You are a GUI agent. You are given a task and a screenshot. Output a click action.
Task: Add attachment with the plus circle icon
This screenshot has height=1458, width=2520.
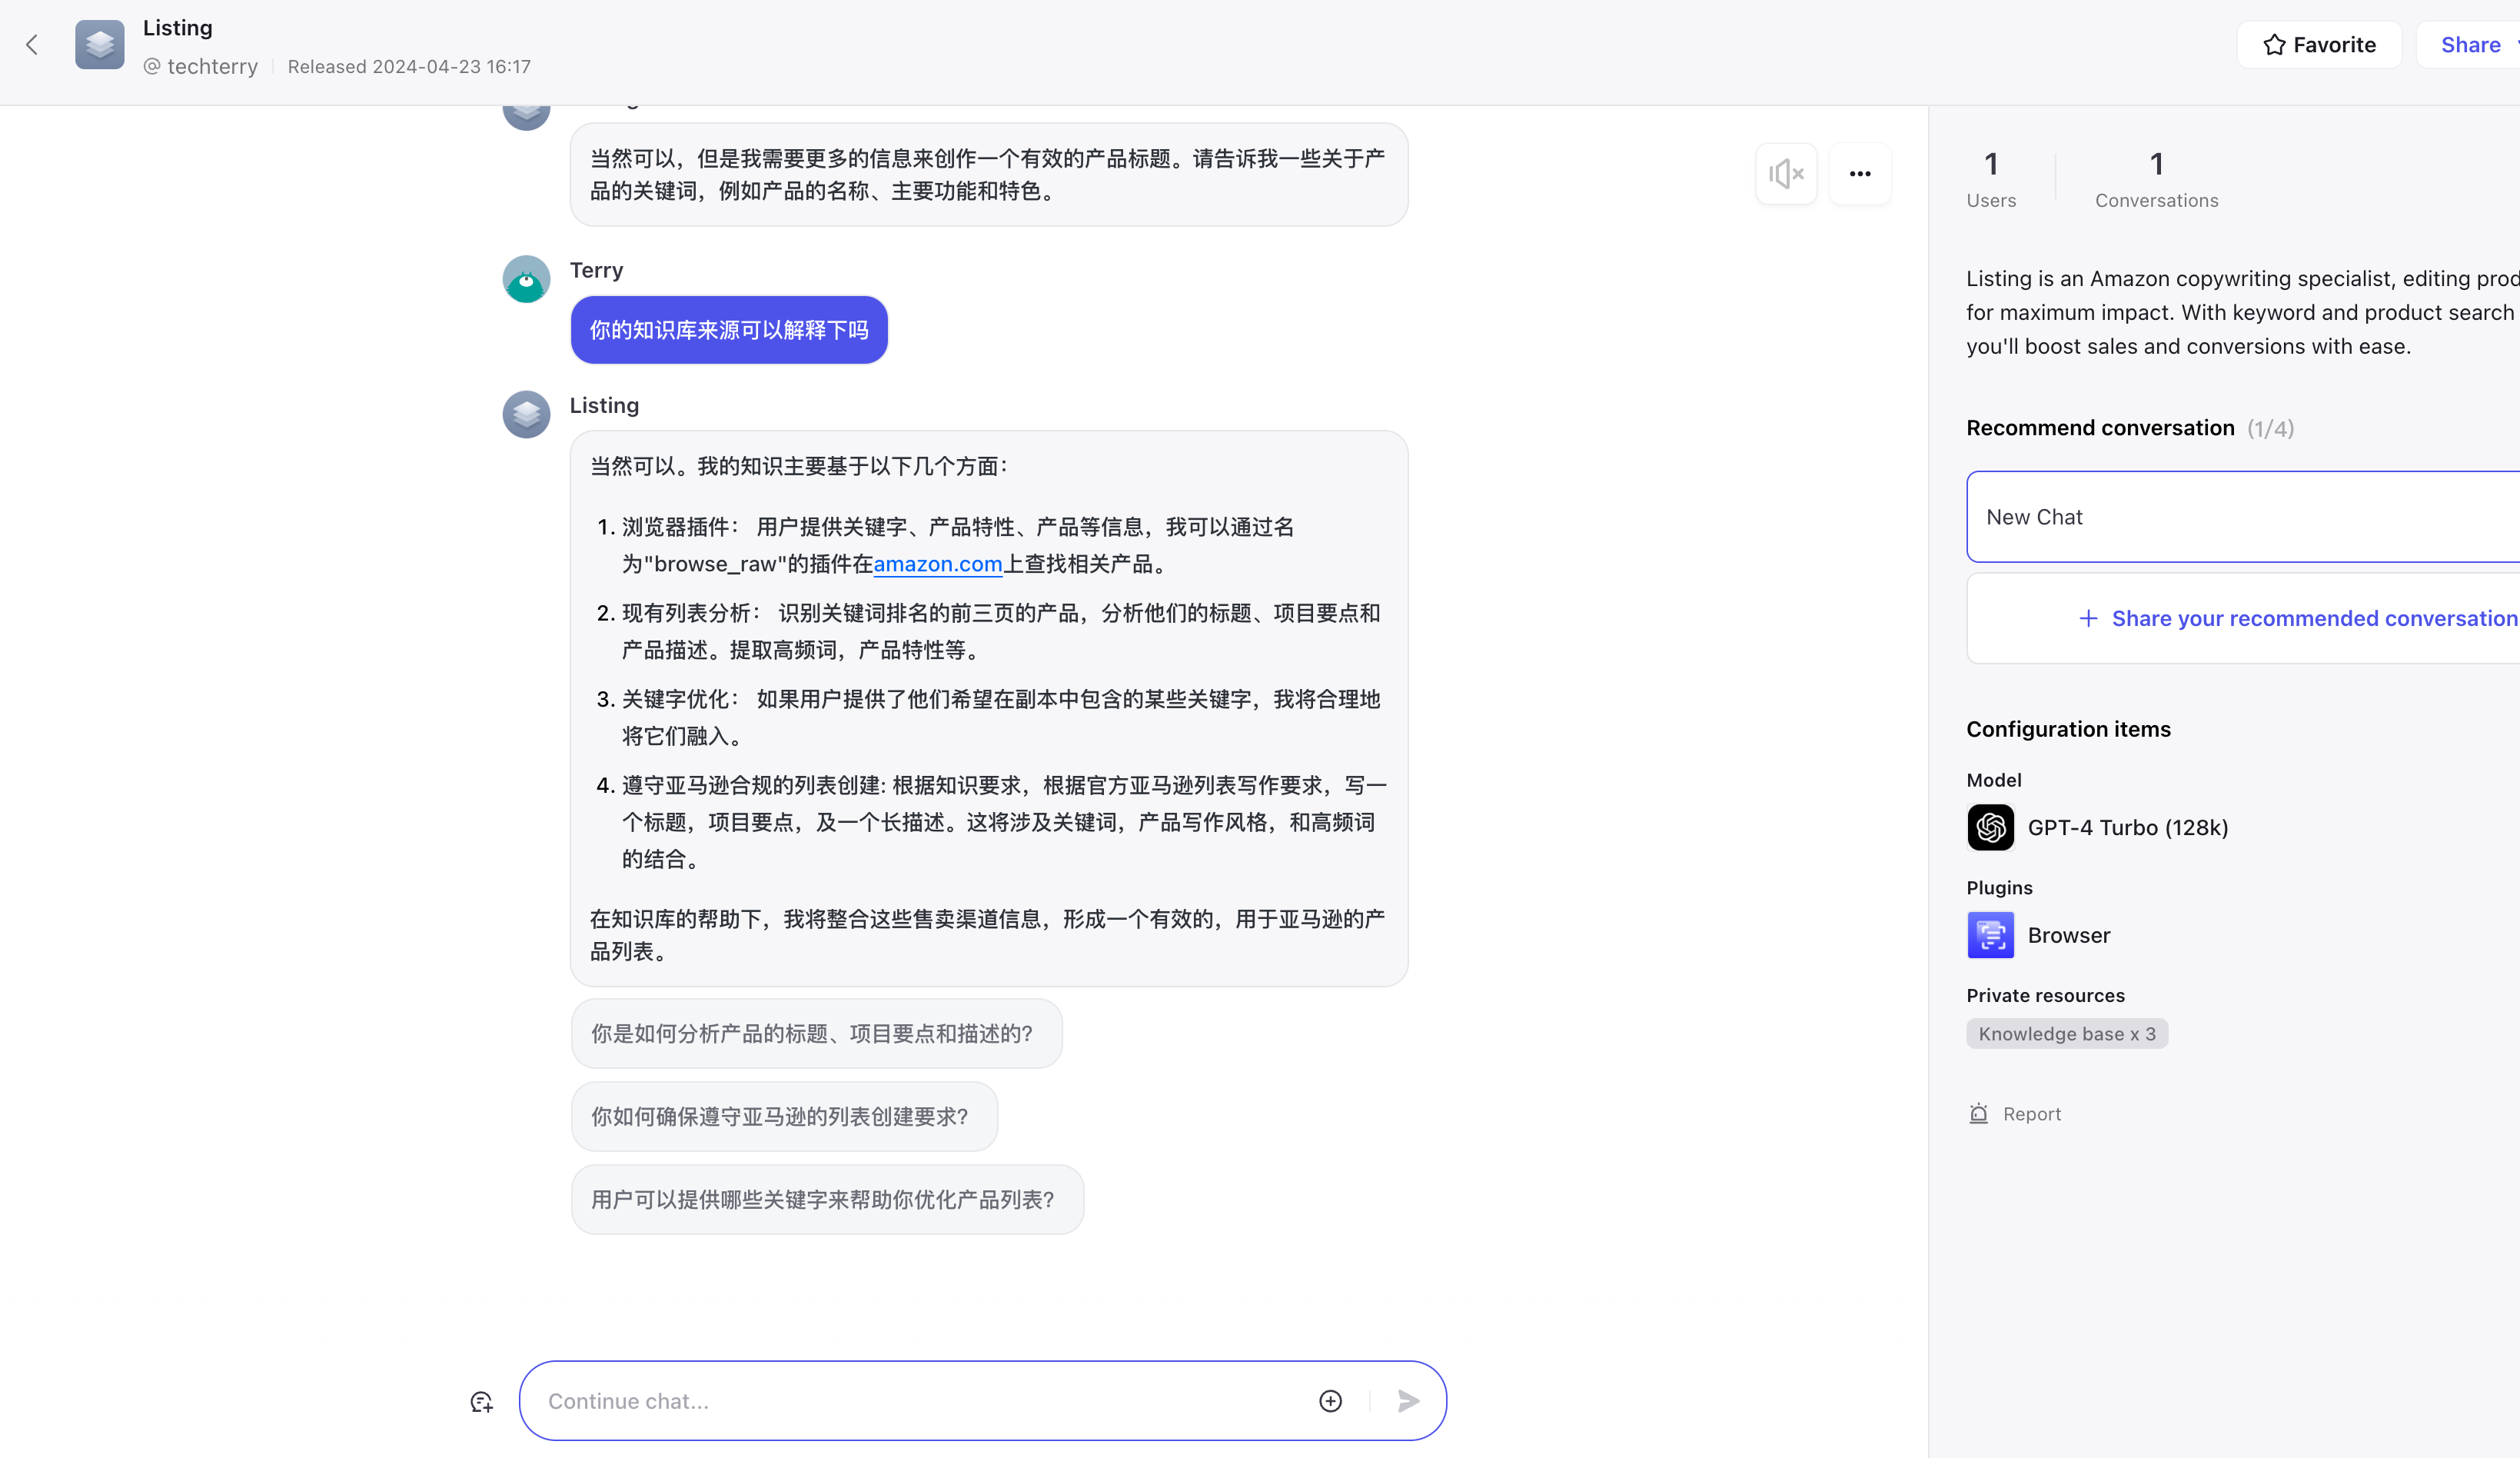[1330, 1401]
